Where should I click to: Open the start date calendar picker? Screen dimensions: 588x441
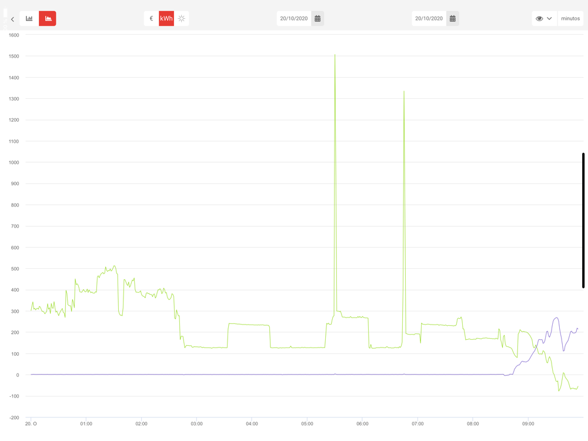318,18
